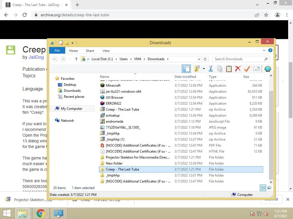The width and height of the screenshot is (293, 219).
Task: Select Downloads in the navigation pane
Action: (72, 91)
